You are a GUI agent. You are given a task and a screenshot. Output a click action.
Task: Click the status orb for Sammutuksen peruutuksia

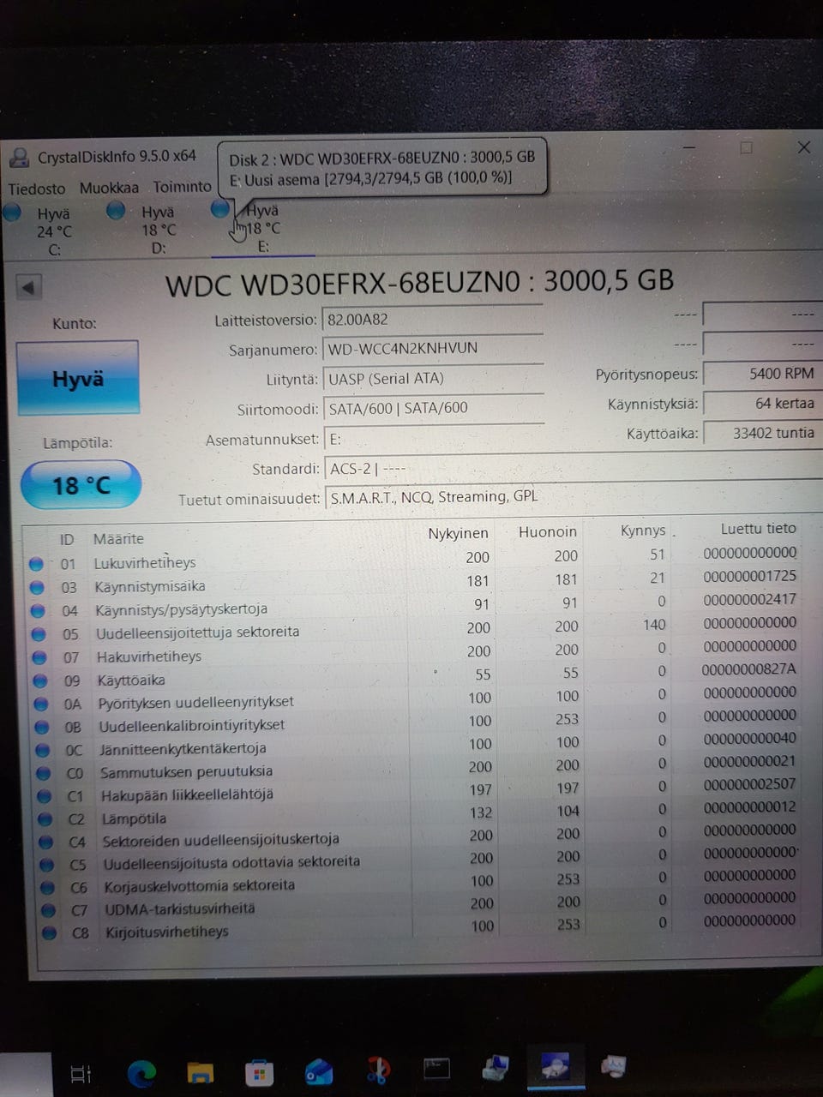point(44,773)
